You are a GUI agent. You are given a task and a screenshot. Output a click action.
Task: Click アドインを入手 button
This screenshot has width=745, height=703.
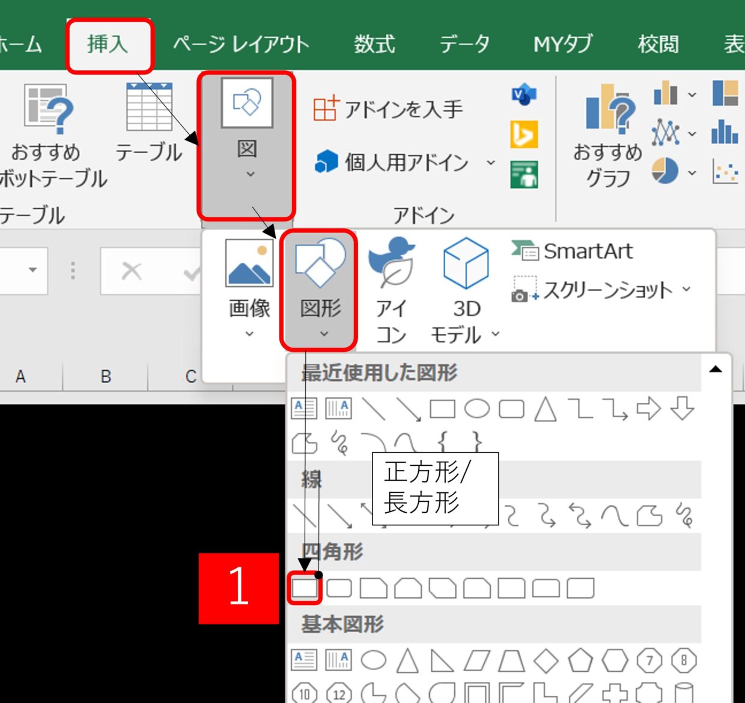click(x=388, y=109)
